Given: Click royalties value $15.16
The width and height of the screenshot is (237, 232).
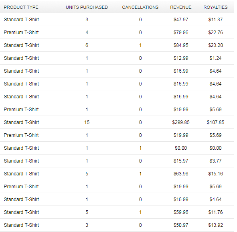Looking at the screenshot, I should point(215,174).
